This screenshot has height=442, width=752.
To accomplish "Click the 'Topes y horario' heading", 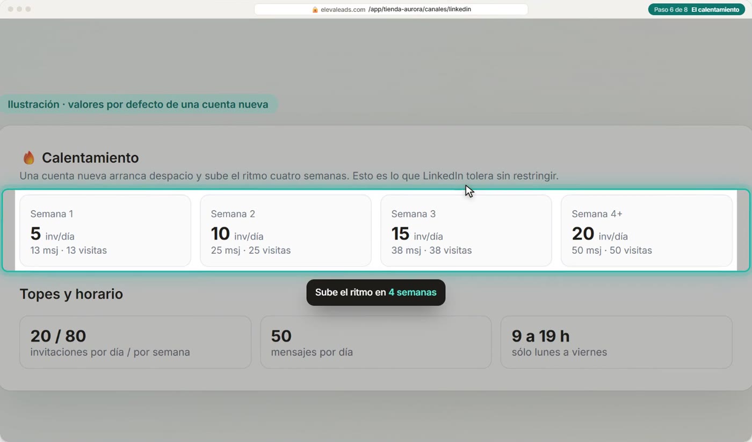I will coord(71,294).
